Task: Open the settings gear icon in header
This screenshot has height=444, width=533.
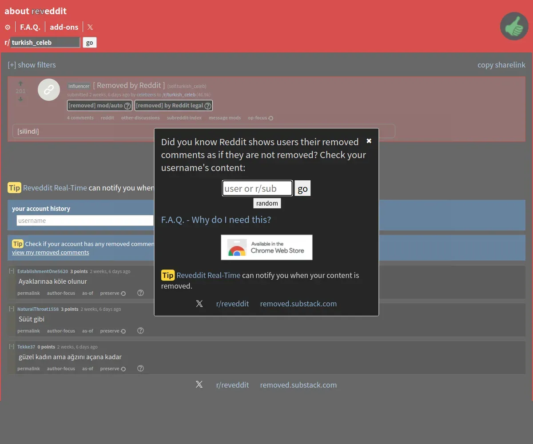Action: (8, 27)
